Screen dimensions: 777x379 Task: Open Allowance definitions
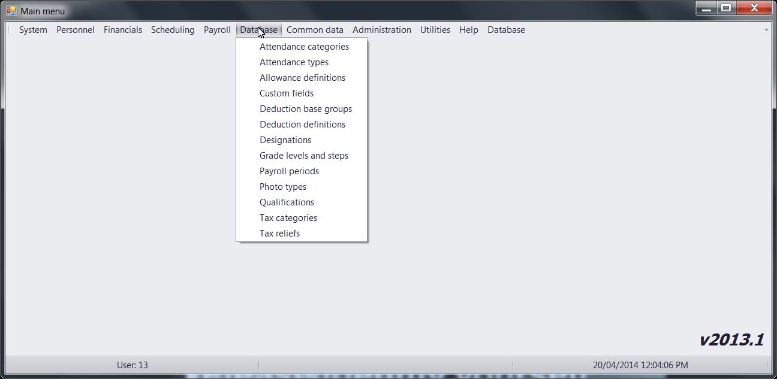coord(302,78)
